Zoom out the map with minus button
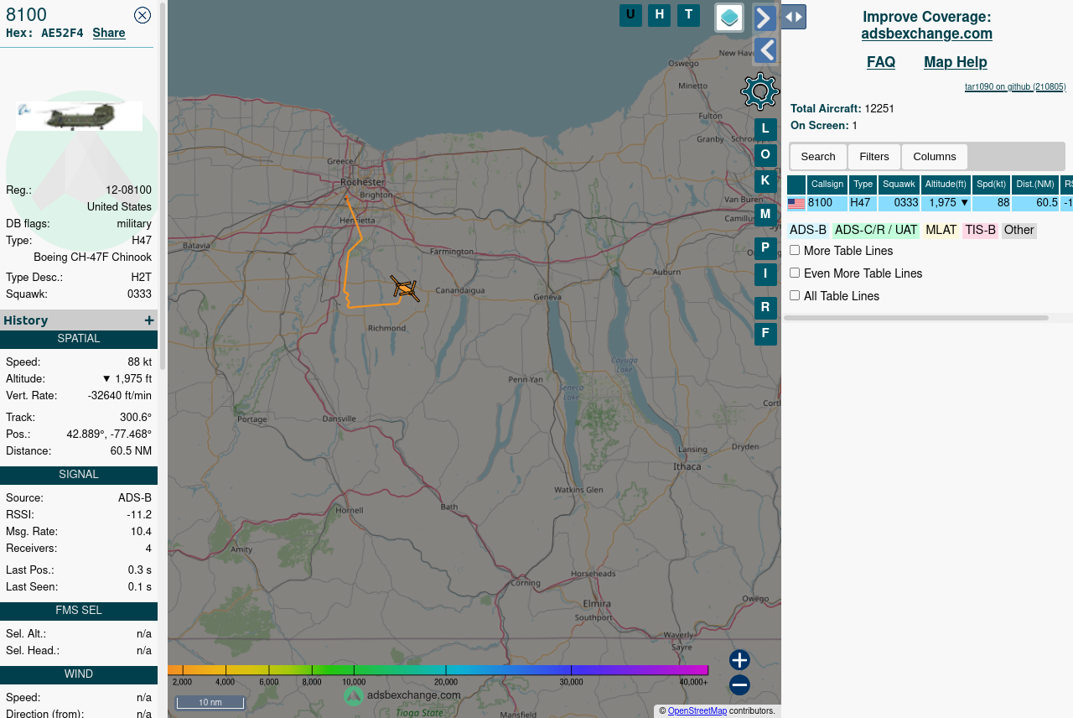The height and width of the screenshot is (718, 1073). pos(739,685)
